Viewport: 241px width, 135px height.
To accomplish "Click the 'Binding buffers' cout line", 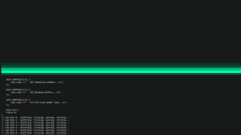I will point(36,92).
